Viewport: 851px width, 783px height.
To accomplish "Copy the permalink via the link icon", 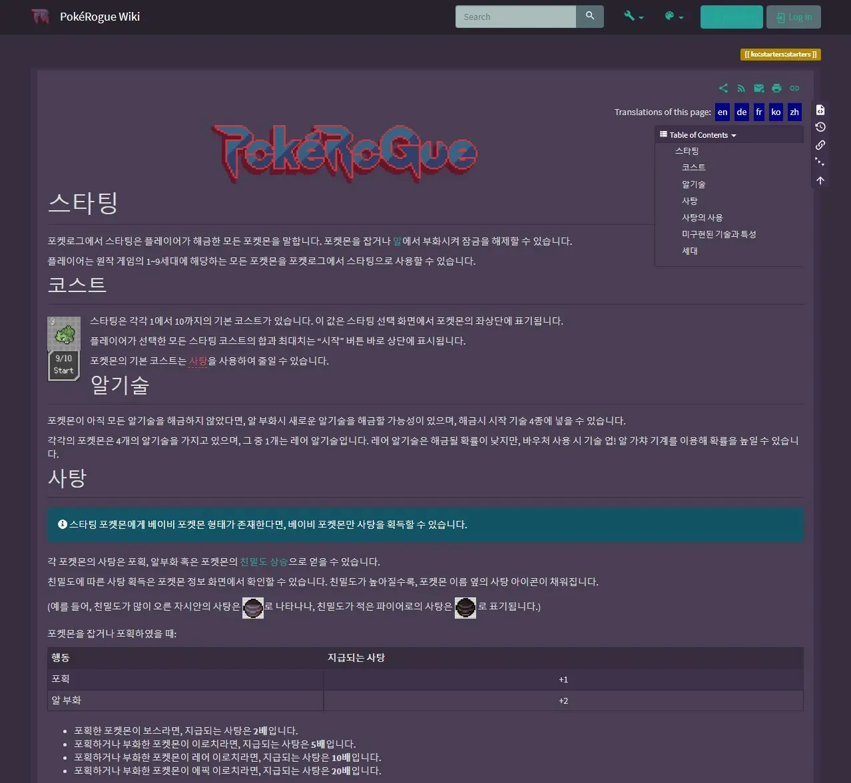I will tap(794, 87).
